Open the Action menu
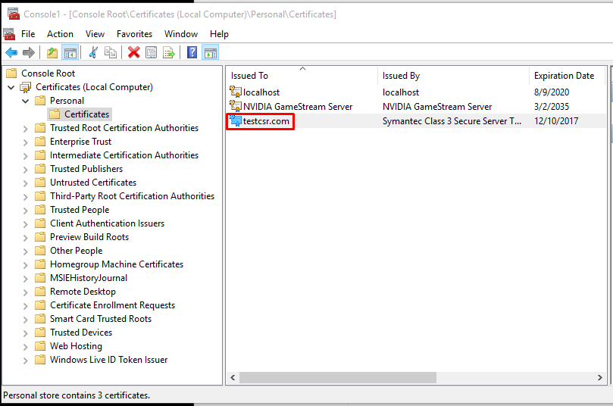This screenshot has width=613, height=406. point(60,34)
